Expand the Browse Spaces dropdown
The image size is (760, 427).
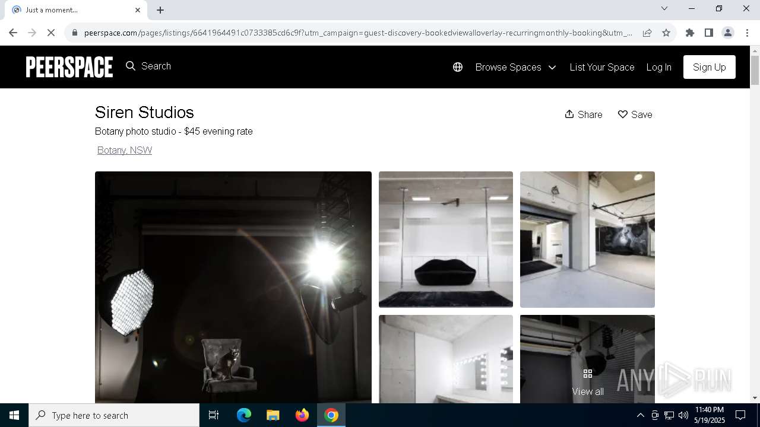[515, 67]
